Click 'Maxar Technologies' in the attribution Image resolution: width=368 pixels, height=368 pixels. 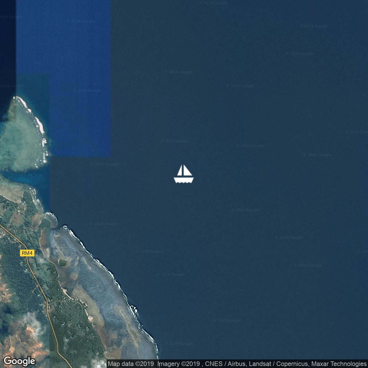[338, 364]
